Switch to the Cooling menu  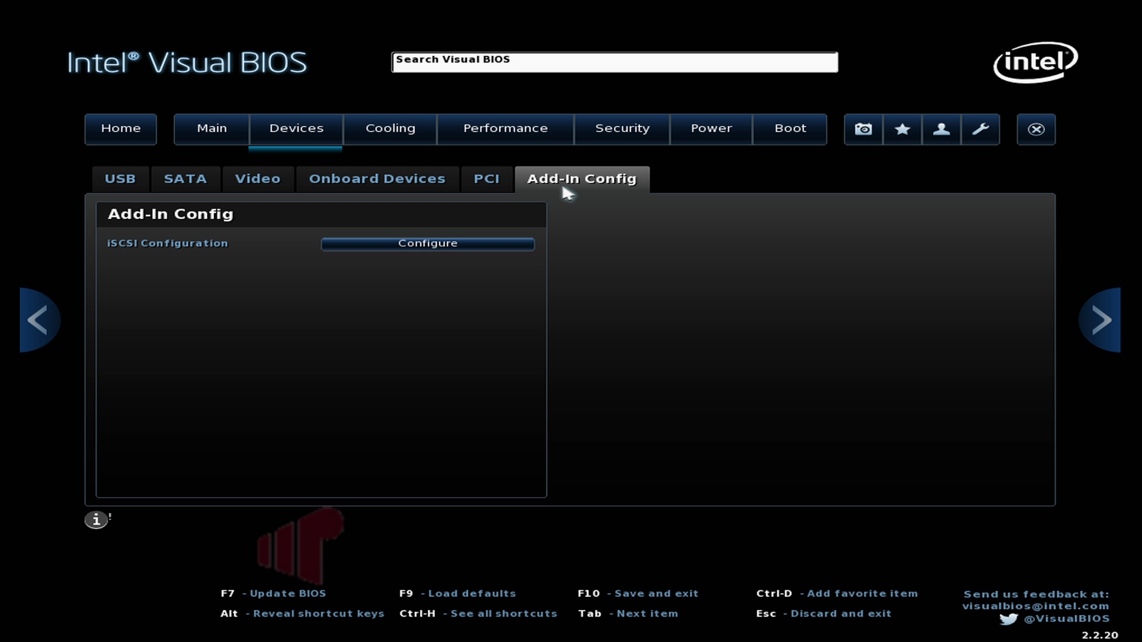click(x=390, y=129)
